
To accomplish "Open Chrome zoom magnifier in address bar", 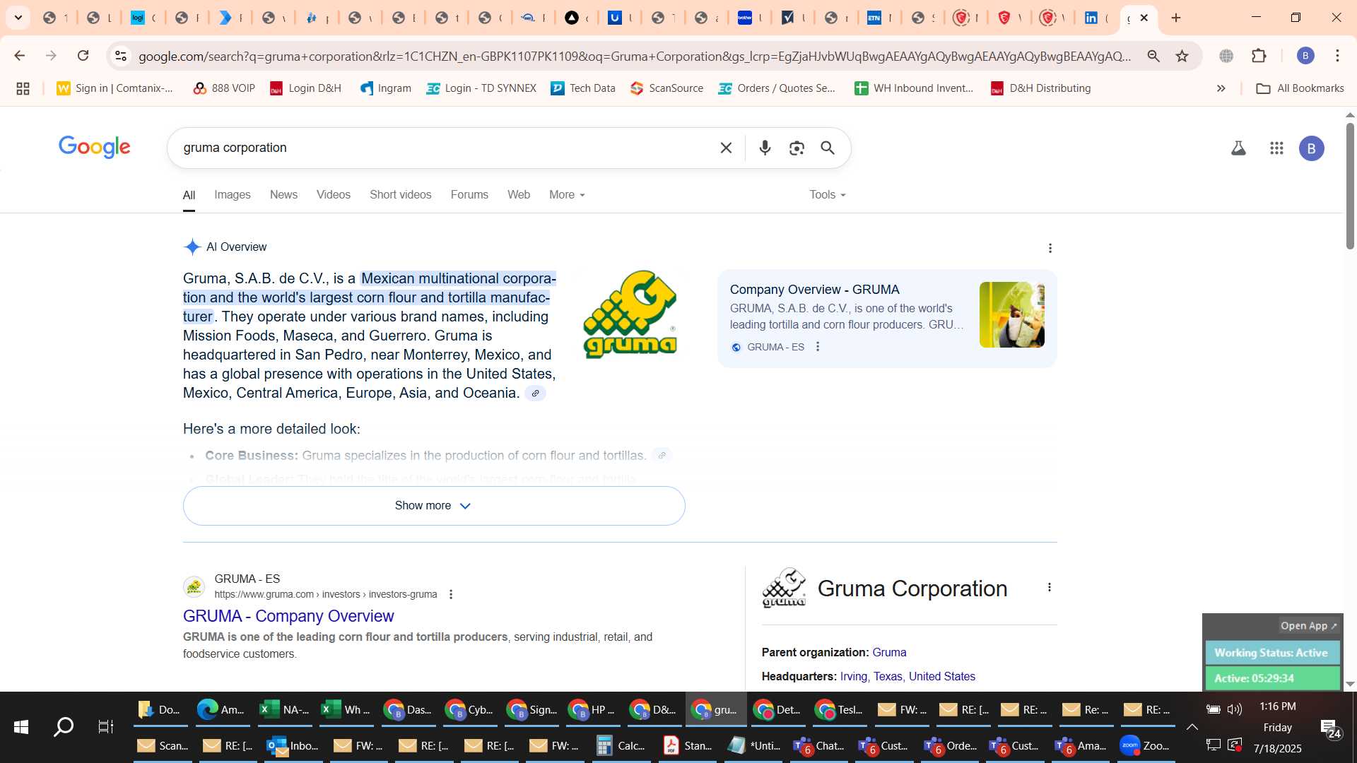I will point(1153,56).
